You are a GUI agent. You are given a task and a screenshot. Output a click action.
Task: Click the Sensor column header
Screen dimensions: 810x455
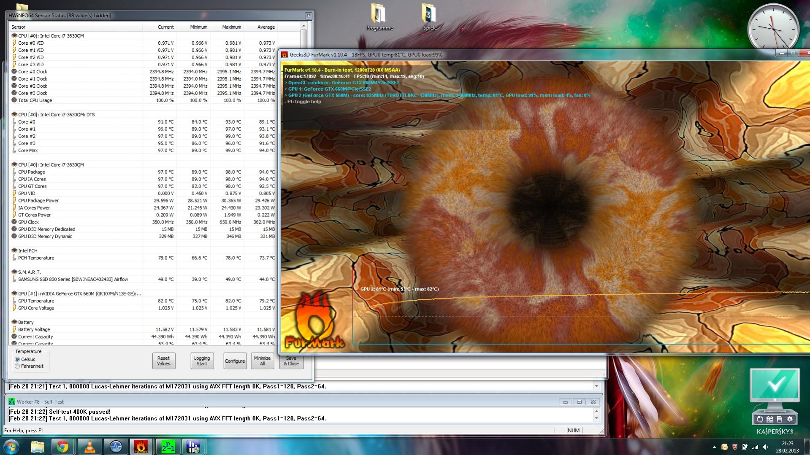coord(76,27)
